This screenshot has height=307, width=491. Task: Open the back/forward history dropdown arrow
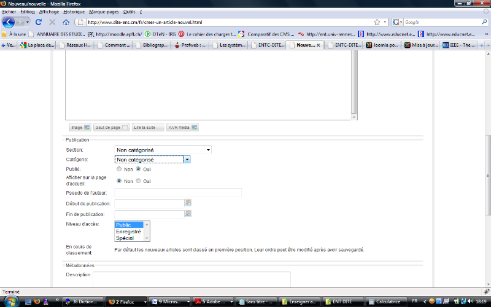[x=28, y=22]
